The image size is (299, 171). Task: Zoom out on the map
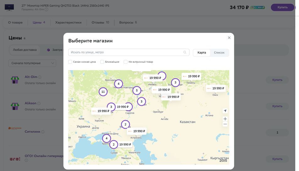[x=225, y=124]
